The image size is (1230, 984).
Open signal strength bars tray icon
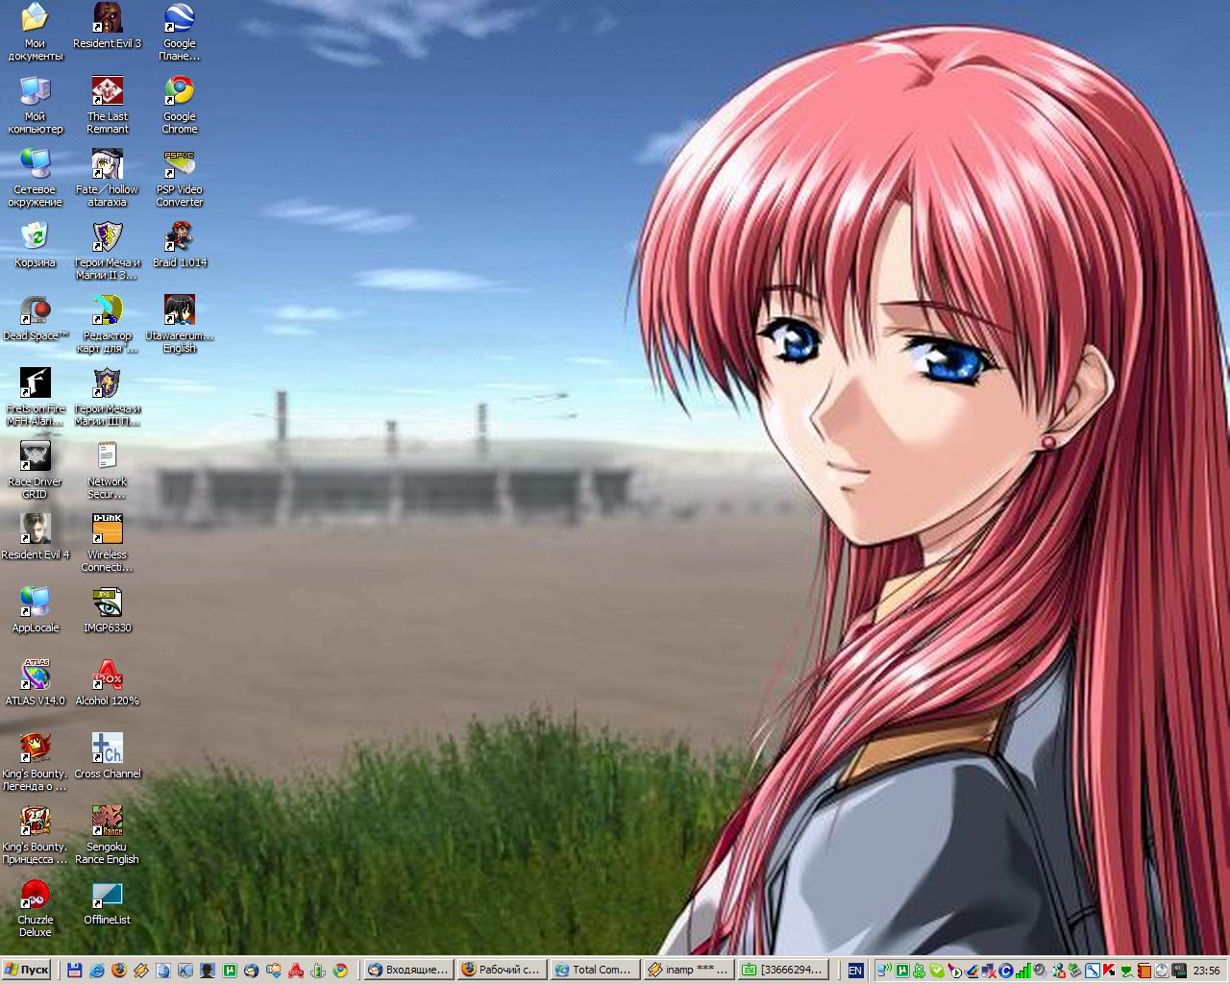(1022, 971)
